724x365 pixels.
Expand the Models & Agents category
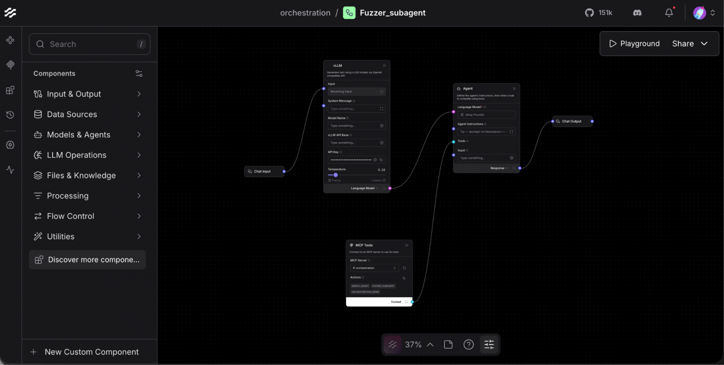[87, 135]
